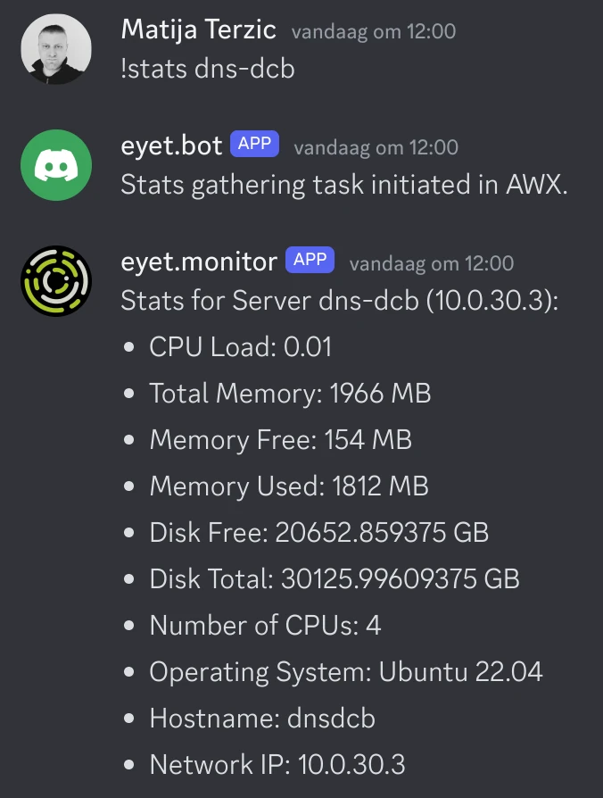
Task: Click the '!stats dns-dcb' command message
Action: [208, 69]
